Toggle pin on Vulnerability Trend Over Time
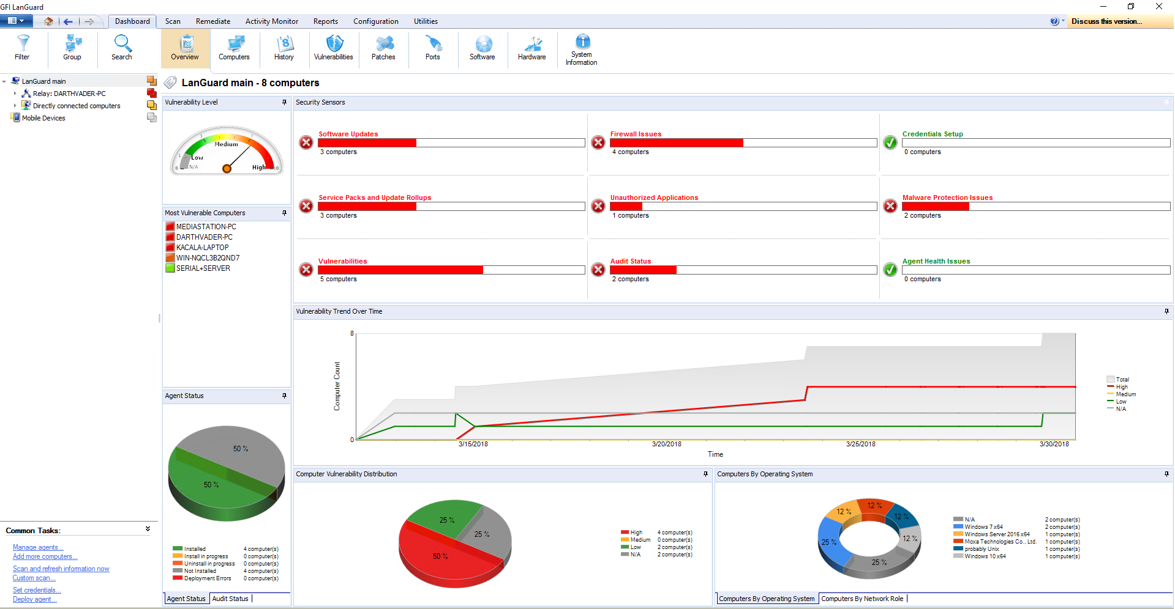This screenshot has height=609, width=1175. pos(1166,312)
